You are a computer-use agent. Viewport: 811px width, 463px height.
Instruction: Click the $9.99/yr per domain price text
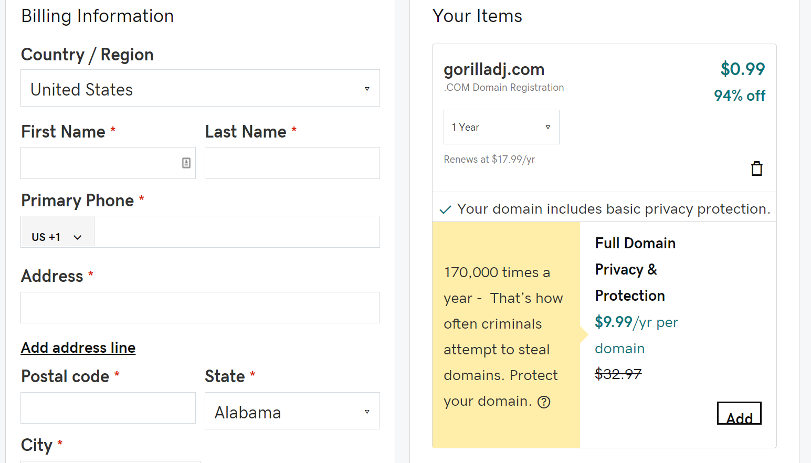click(636, 335)
